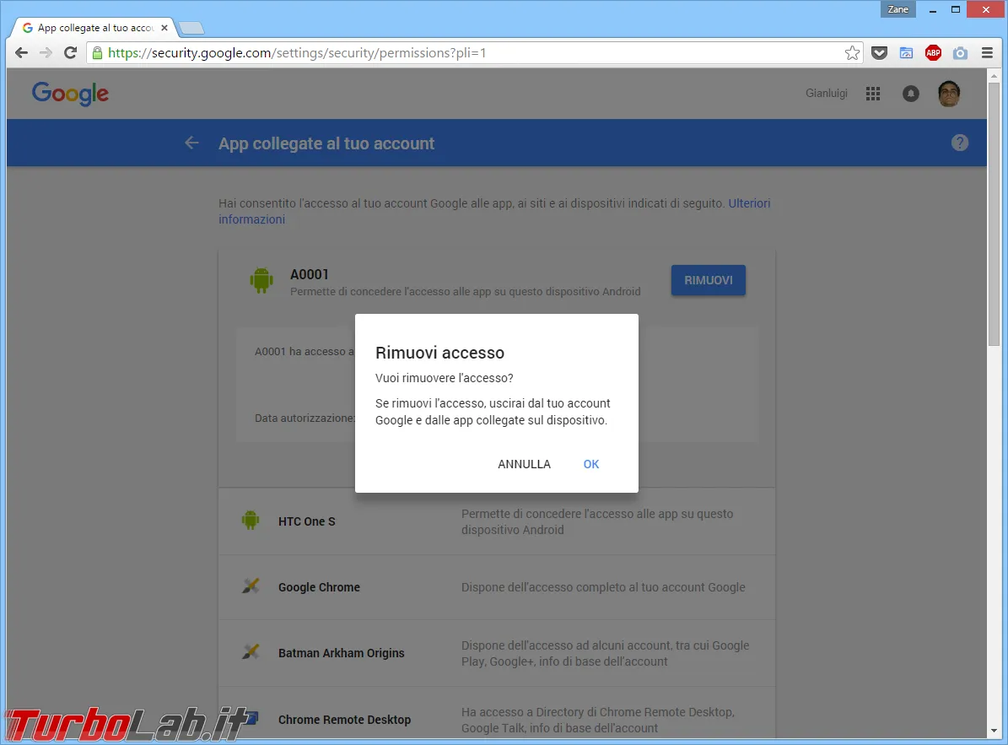Select the App collegate browser tab

95,28
